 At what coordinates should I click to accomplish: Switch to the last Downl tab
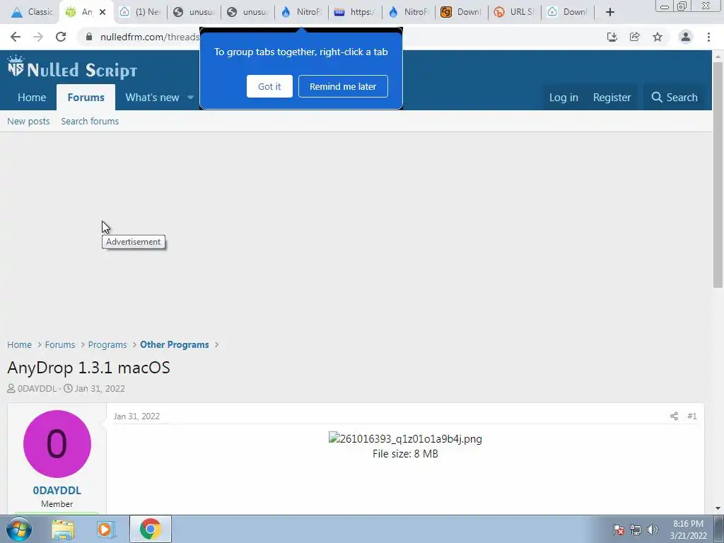pos(568,12)
